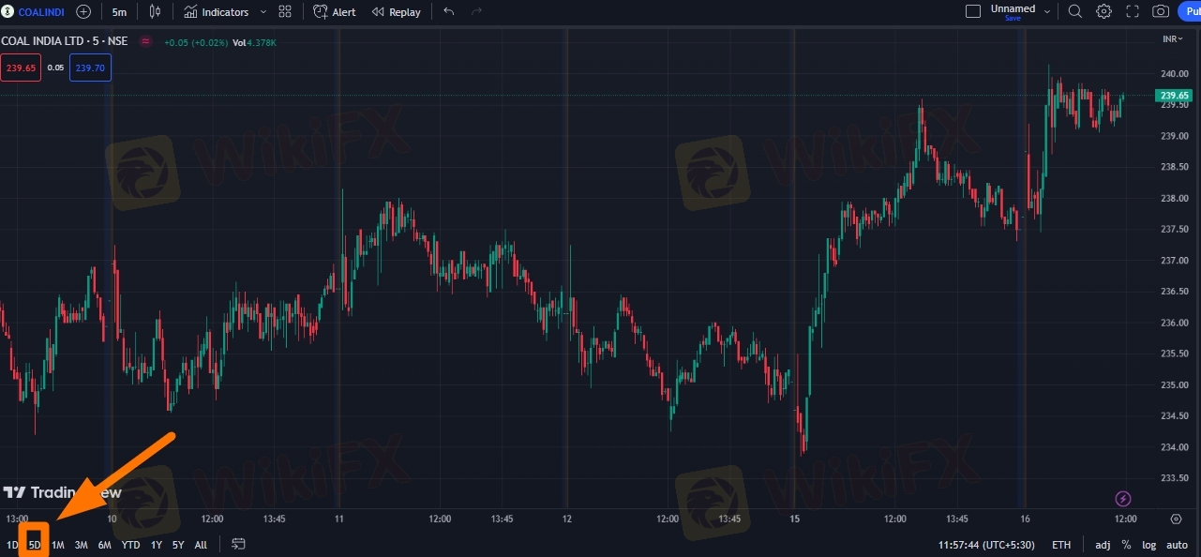The width and height of the screenshot is (1201, 557).
Task: Toggle log scale mode
Action: (1149, 545)
